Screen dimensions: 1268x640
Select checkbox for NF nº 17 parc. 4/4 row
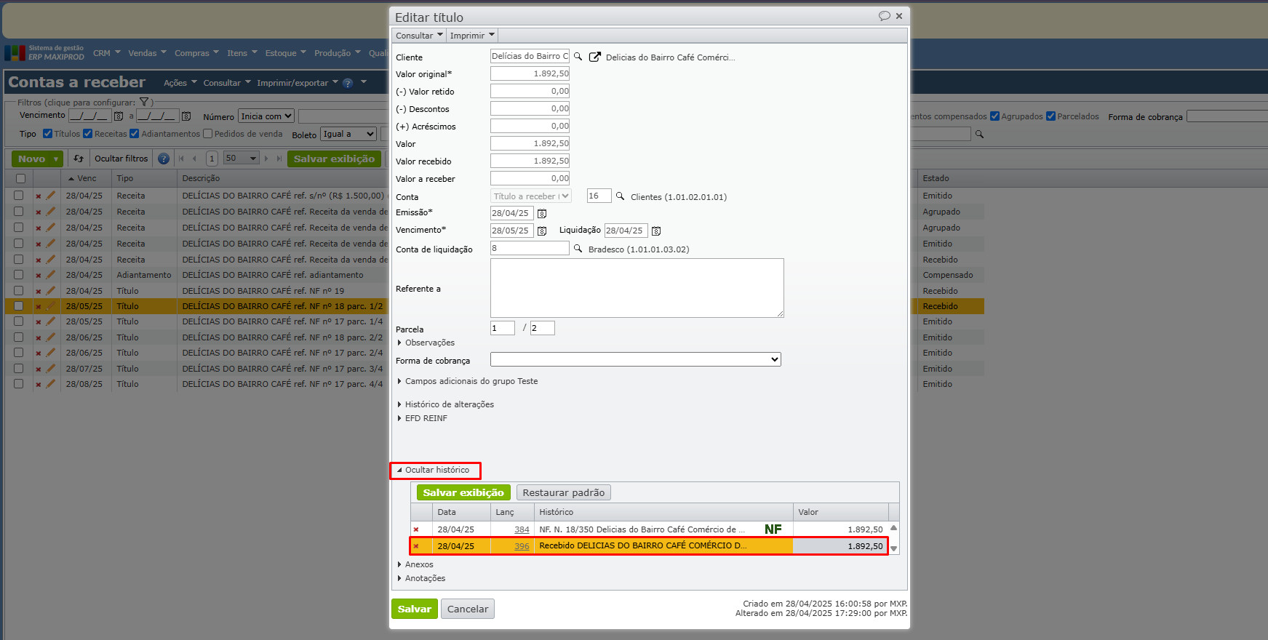click(19, 384)
